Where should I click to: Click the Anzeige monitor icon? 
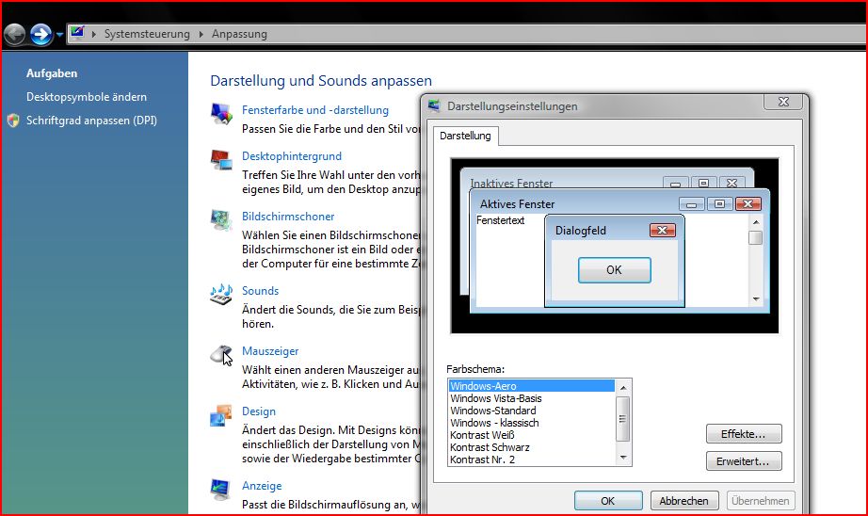(x=221, y=489)
